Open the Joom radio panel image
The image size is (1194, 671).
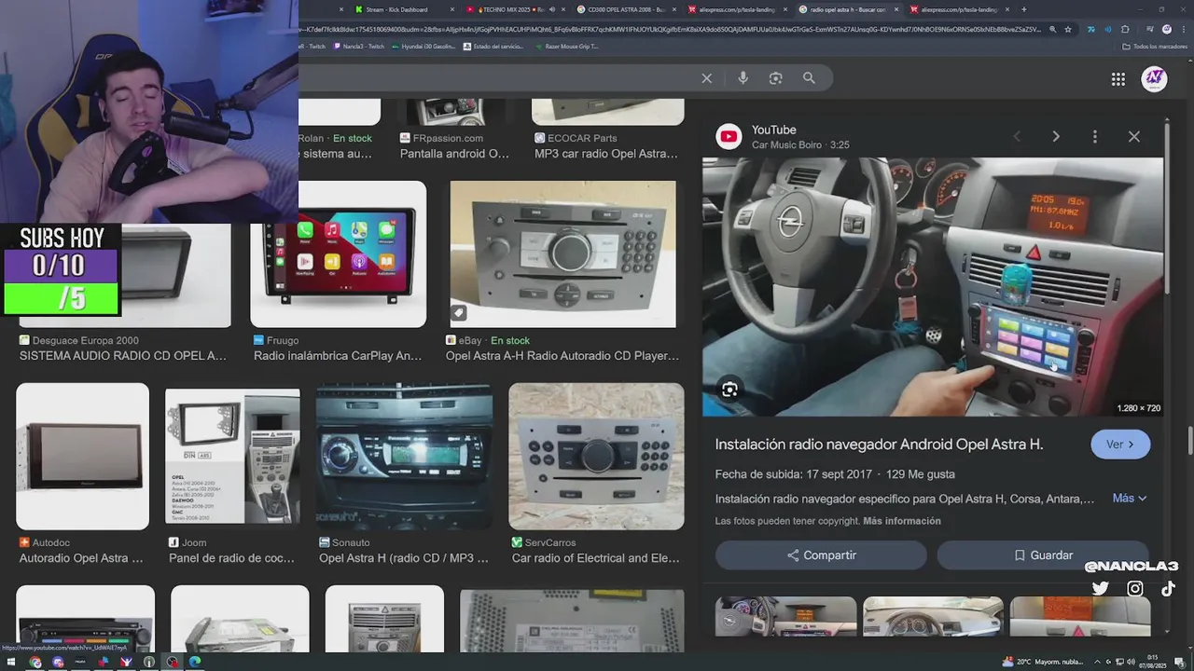[x=232, y=457]
